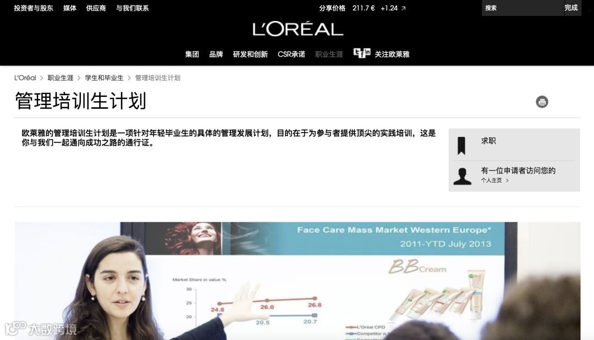
Task: Click the L'ORÉAL logo
Action: coord(298,29)
